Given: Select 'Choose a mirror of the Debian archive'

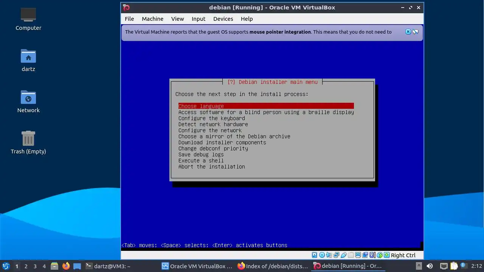Looking at the screenshot, I should pyautogui.click(x=234, y=136).
